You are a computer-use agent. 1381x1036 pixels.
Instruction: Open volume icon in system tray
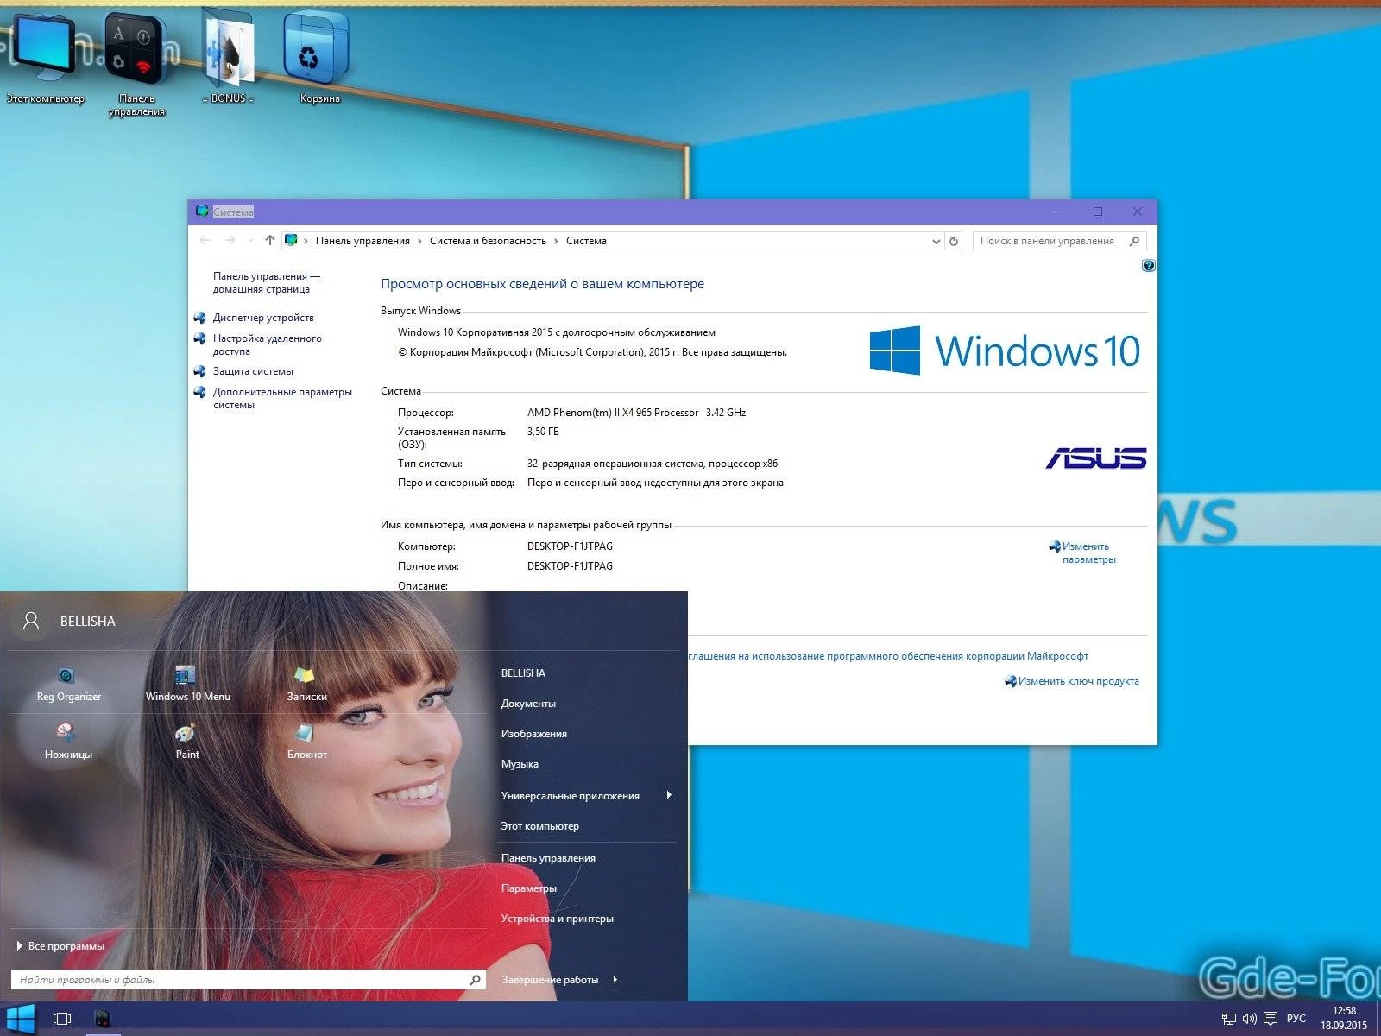(x=1249, y=1020)
